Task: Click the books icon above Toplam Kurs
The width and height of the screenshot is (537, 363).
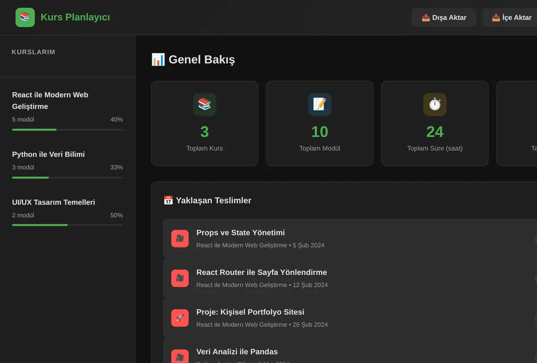Action: pyautogui.click(x=205, y=105)
